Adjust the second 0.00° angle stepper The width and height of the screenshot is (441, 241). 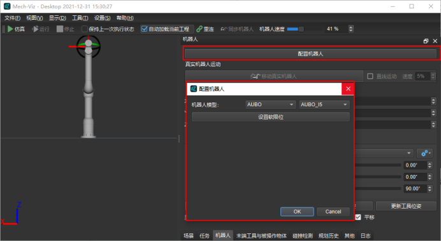point(430,177)
